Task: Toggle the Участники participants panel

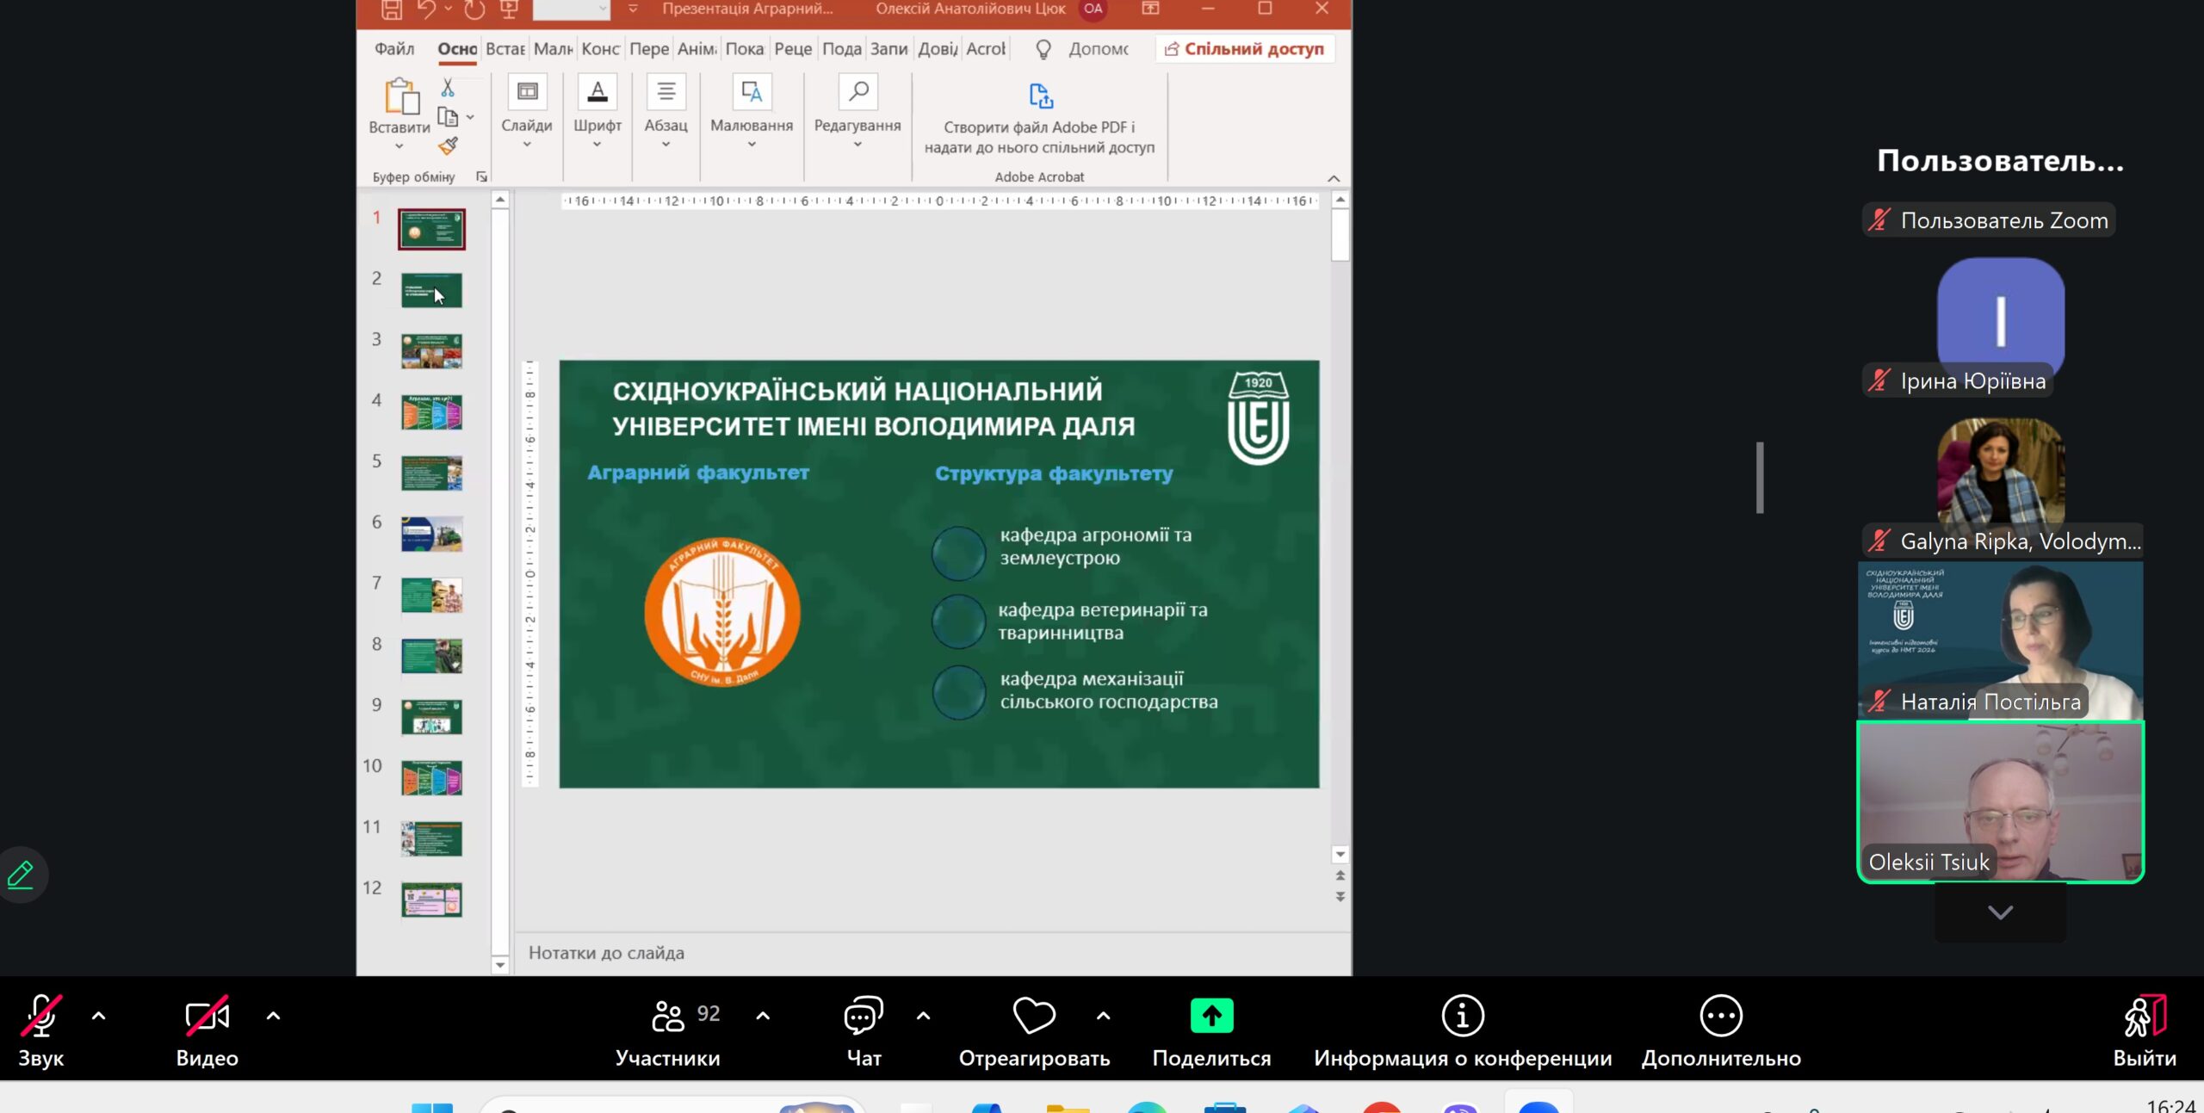Action: [668, 1017]
